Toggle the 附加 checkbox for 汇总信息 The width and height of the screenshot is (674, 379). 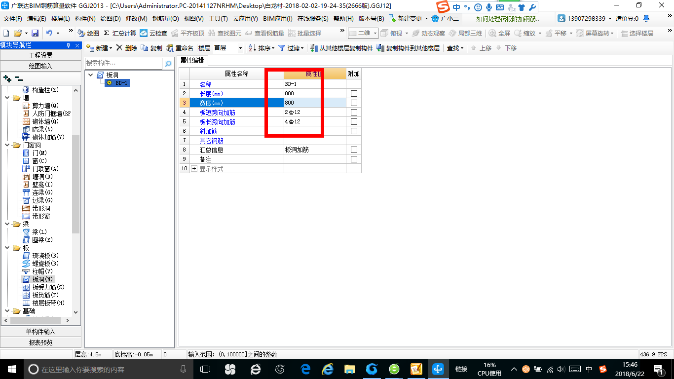[354, 150]
